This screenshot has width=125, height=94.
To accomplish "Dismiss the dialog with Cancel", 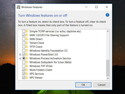I will tap(101, 85).
